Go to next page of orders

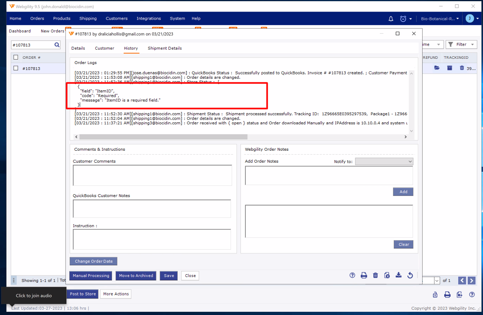tap(471, 281)
